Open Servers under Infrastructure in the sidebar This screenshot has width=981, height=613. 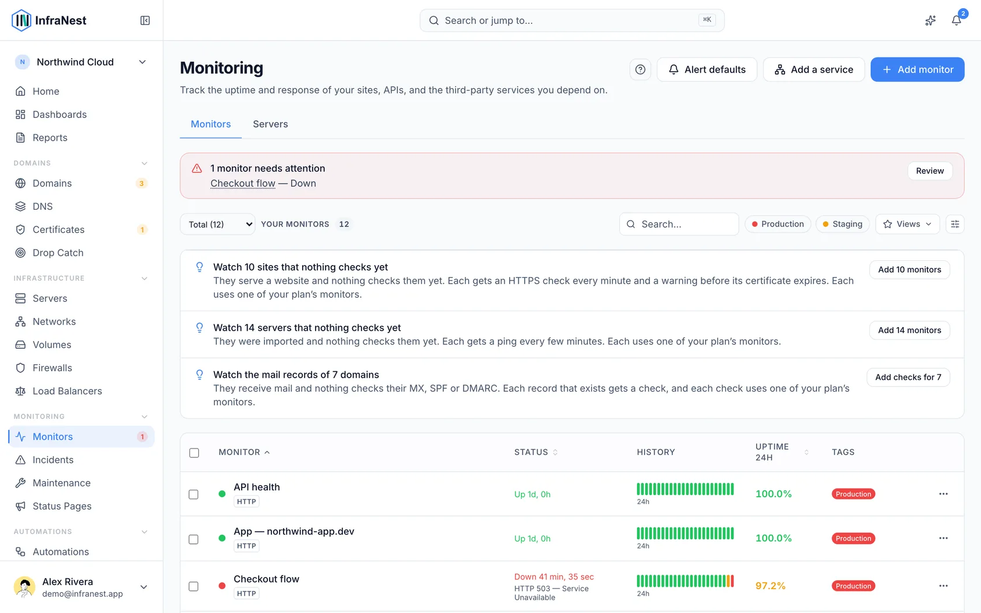(x=81, y=298)
